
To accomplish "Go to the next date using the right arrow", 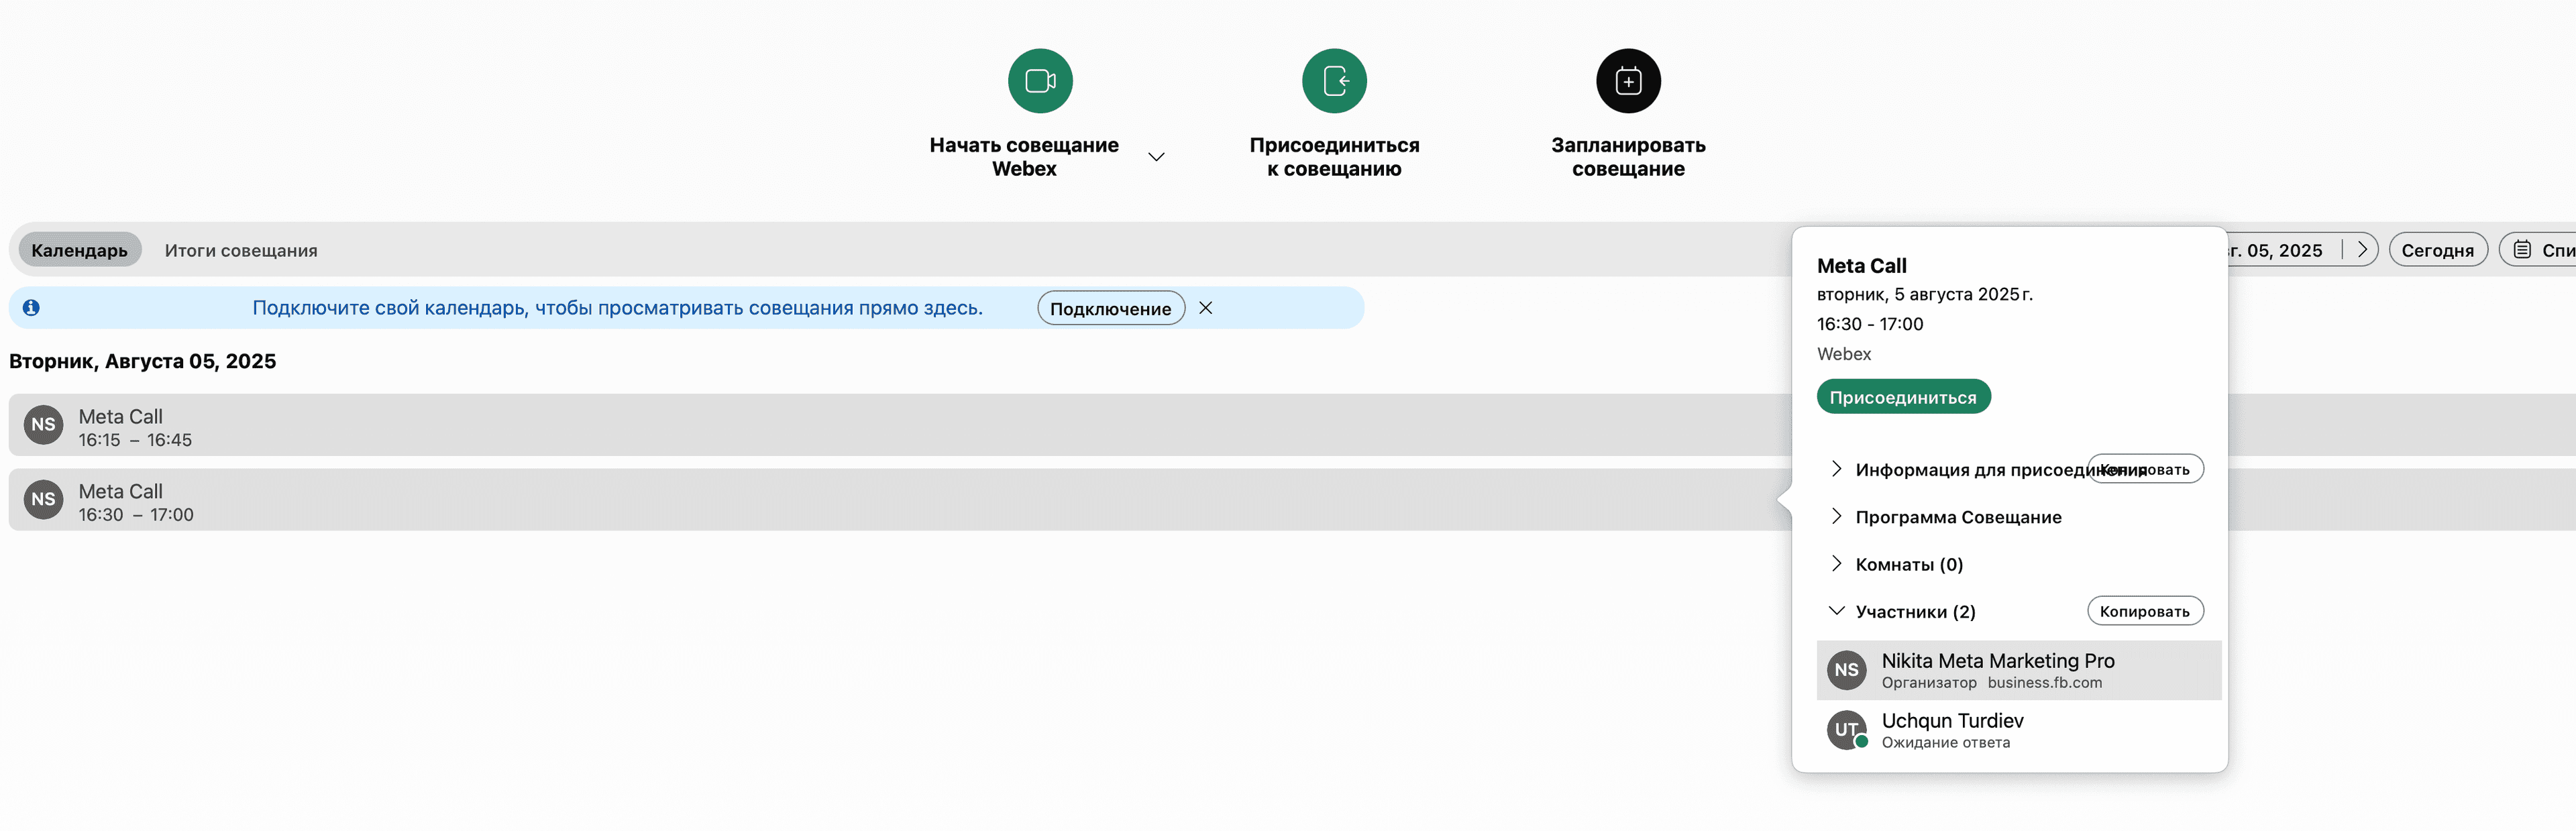I will (2362, 250).
